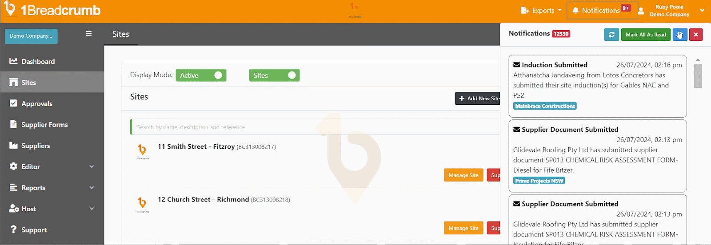Select the Sites tab header

click(121, 34)
